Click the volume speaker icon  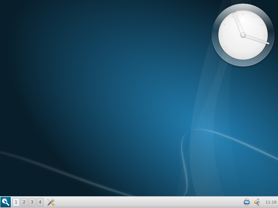[x=257, y=202]
